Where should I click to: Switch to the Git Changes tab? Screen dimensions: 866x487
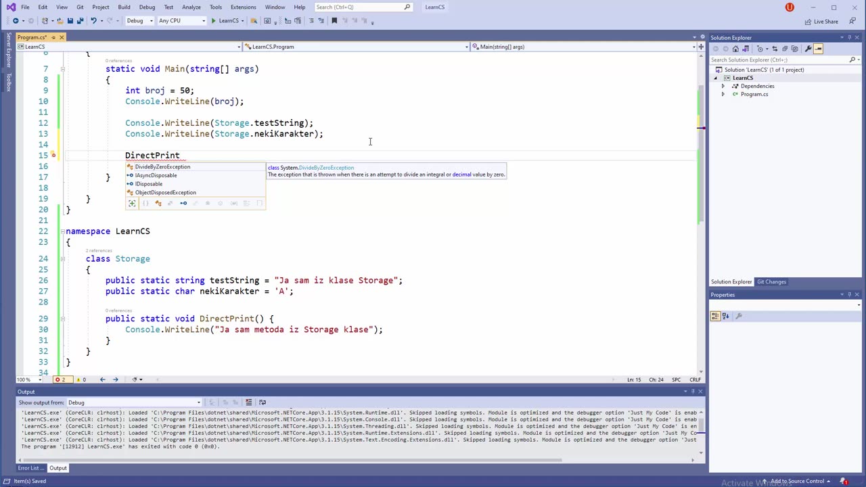click(771, 282)
